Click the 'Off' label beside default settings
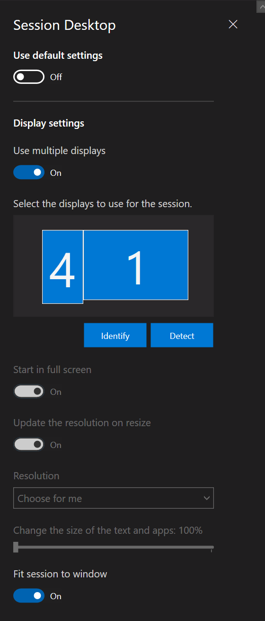Image resolution: width=265 pixels, height=621 pixels. (56, 77)
